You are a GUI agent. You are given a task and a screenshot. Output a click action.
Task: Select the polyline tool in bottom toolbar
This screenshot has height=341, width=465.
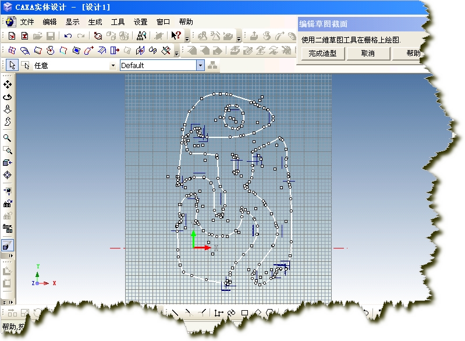(219, 313)
